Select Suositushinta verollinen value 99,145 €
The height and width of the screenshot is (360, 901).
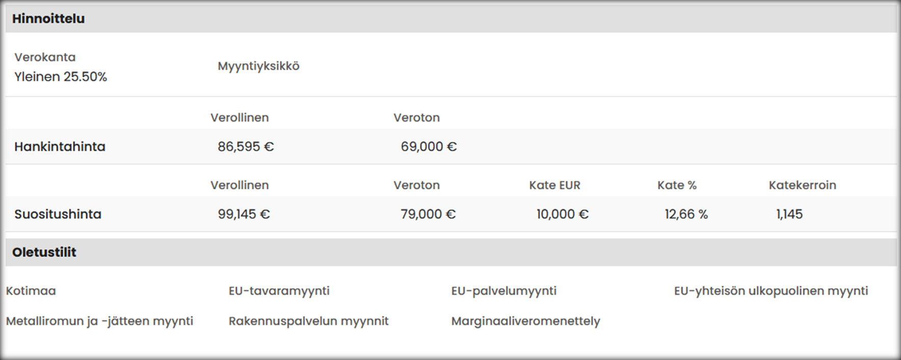(244, 214)
